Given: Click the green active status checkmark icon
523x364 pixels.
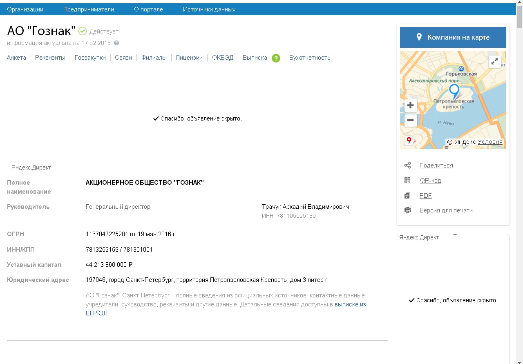Looking at the screenshot, I should point(83,31).
